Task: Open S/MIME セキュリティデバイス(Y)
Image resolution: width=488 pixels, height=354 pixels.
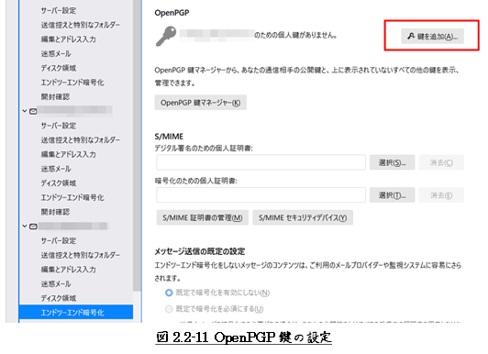Action: [x=303, y=217]
